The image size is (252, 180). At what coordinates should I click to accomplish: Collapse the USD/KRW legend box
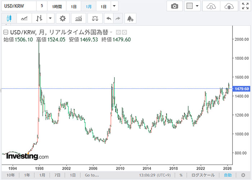point(5,32)
